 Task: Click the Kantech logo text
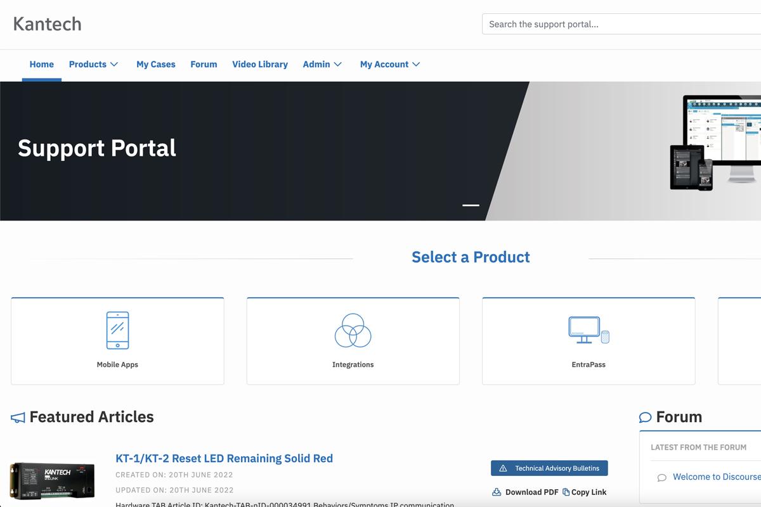point(48,24)
